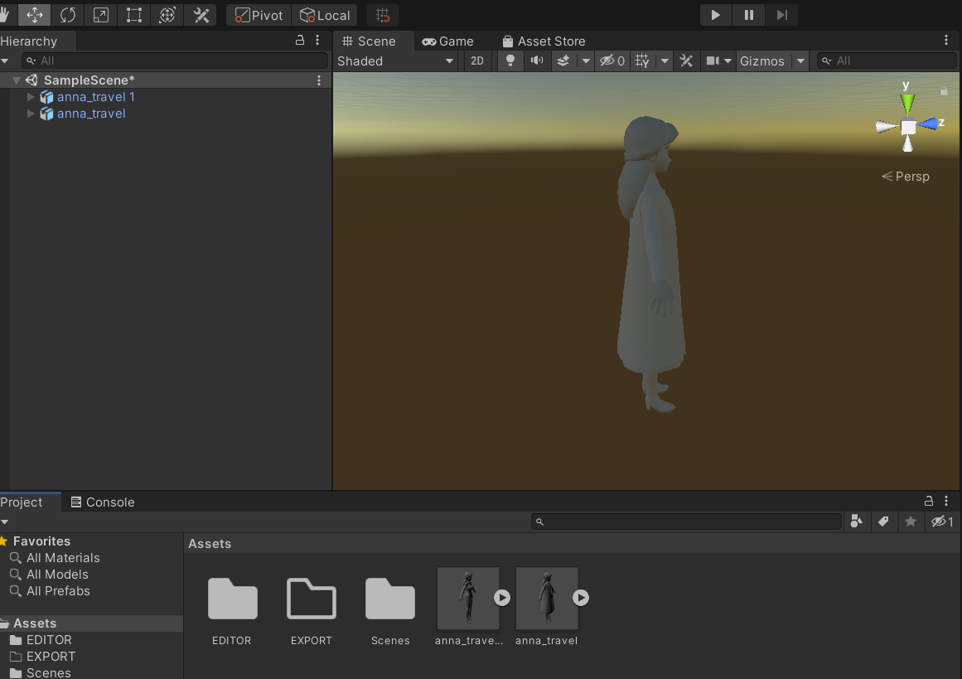Toggle scene grid visibility
This screenshot has width=962, height=679.
coord(642,61)
